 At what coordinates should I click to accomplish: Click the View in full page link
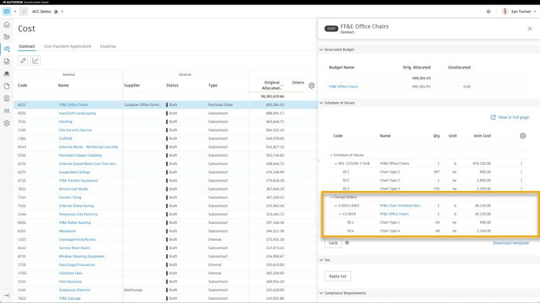point(509,117)
